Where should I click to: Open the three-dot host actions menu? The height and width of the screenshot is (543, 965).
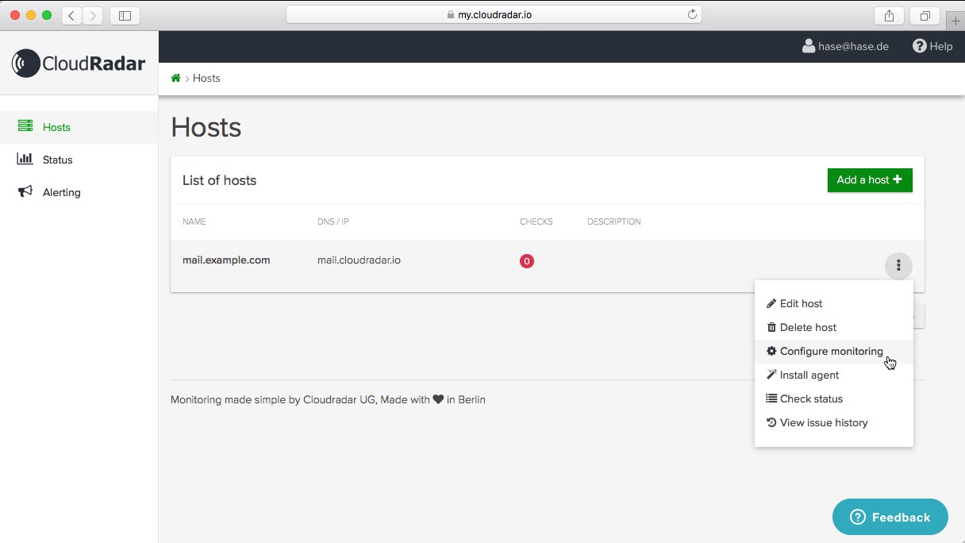[898, 265]
